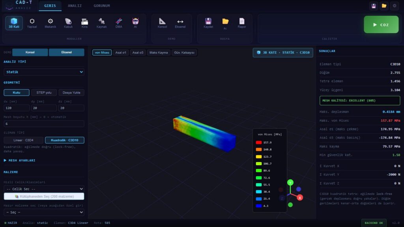Select Kutu geometry option

click(17, 92)
